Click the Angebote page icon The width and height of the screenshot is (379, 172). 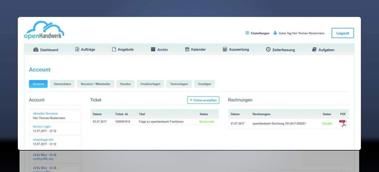coord(114,49)
